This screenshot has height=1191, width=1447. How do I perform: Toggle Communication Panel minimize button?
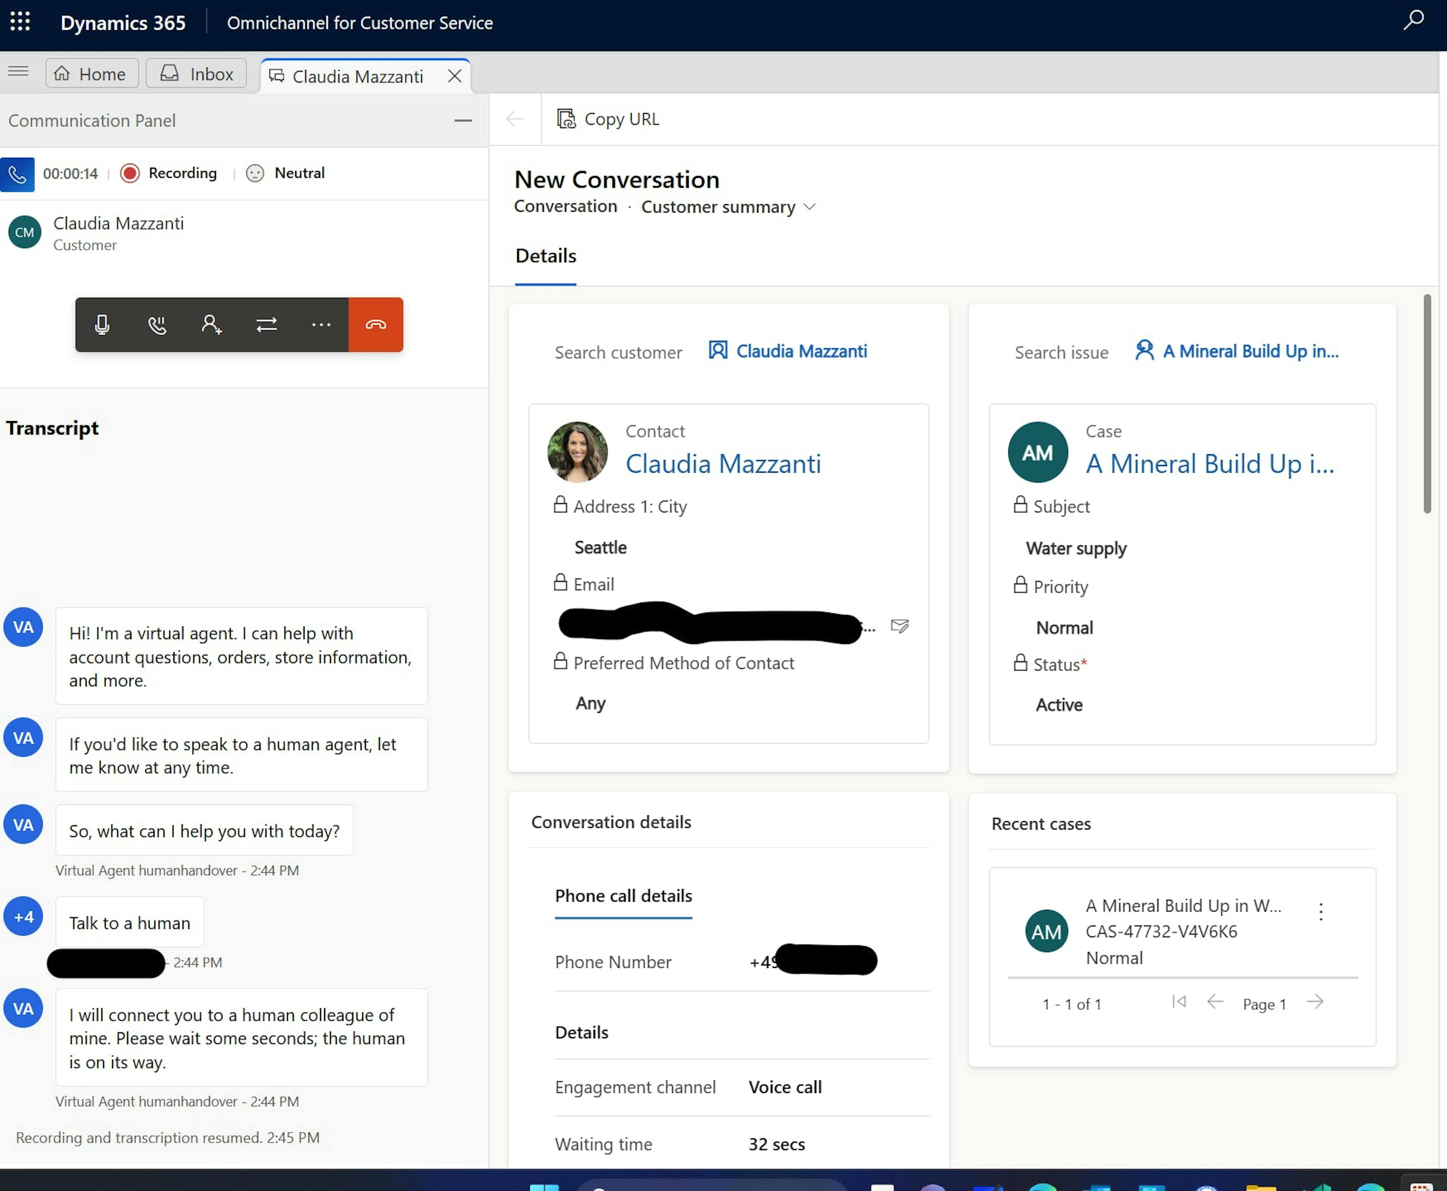point(463,119)
